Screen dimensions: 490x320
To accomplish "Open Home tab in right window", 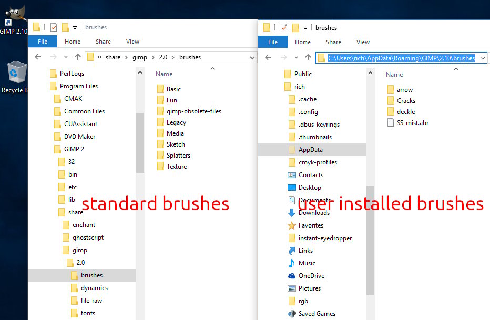I will pos(303,42).
